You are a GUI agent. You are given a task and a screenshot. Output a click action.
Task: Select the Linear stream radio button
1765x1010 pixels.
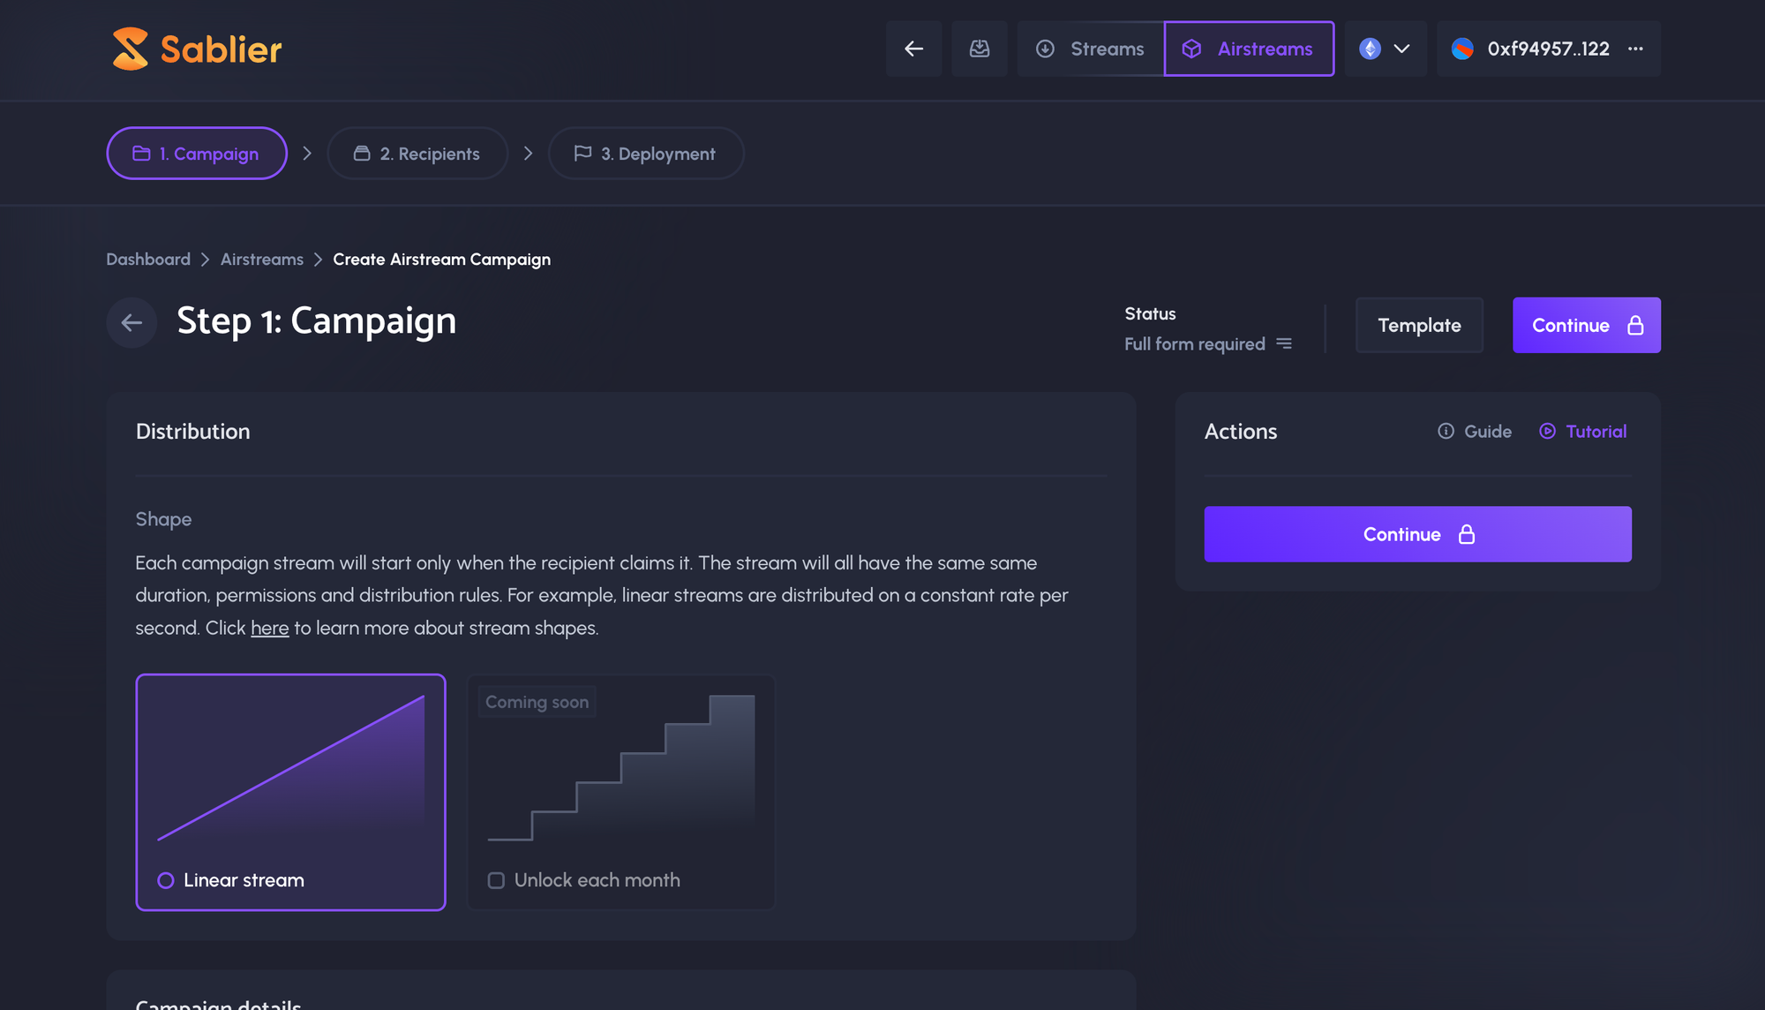coord(165,880)
